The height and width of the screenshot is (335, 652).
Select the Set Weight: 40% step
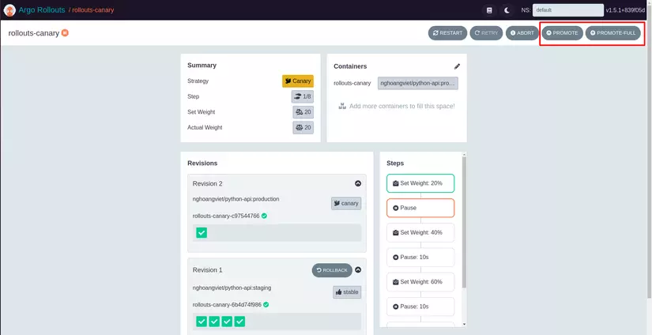pos(420,233)
